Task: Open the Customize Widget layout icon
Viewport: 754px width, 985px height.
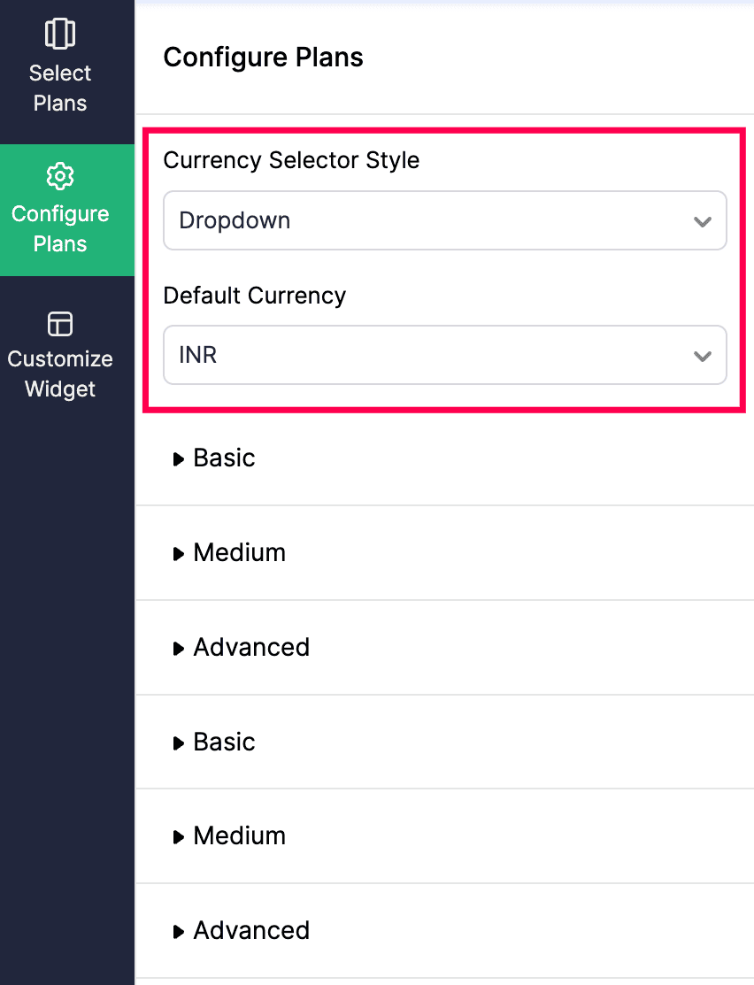Action: pyautogui.click(x=59, y=323)
